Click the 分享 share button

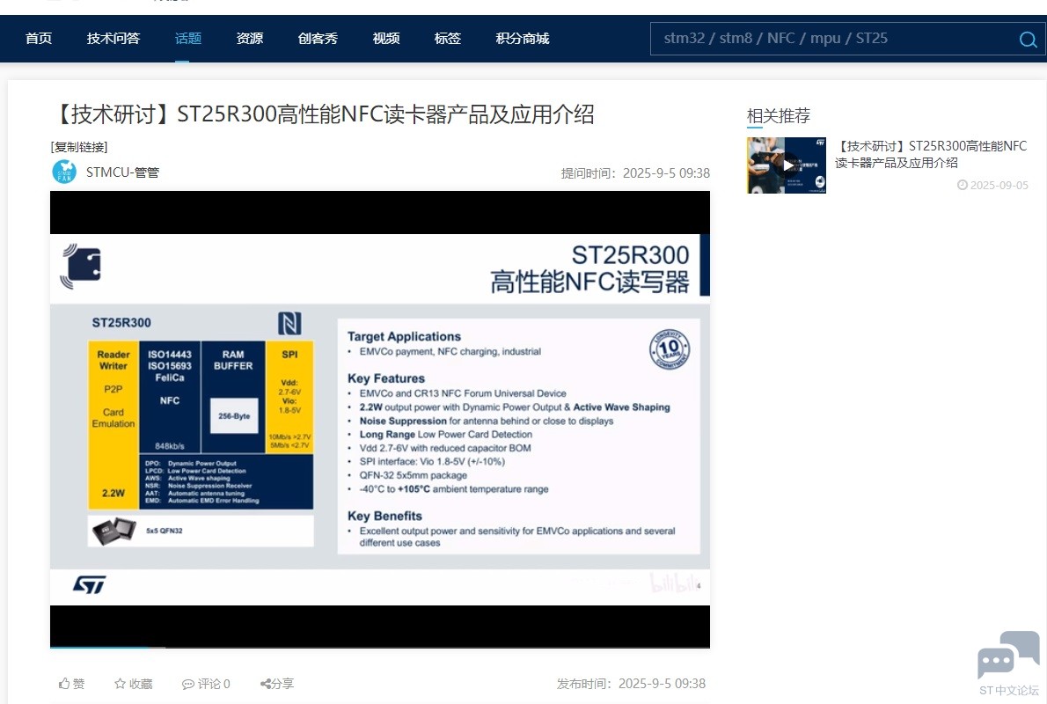pyautogui.click(x=277, y=683)
